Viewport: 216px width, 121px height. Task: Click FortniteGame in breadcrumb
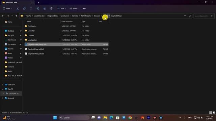coord(86,16)
